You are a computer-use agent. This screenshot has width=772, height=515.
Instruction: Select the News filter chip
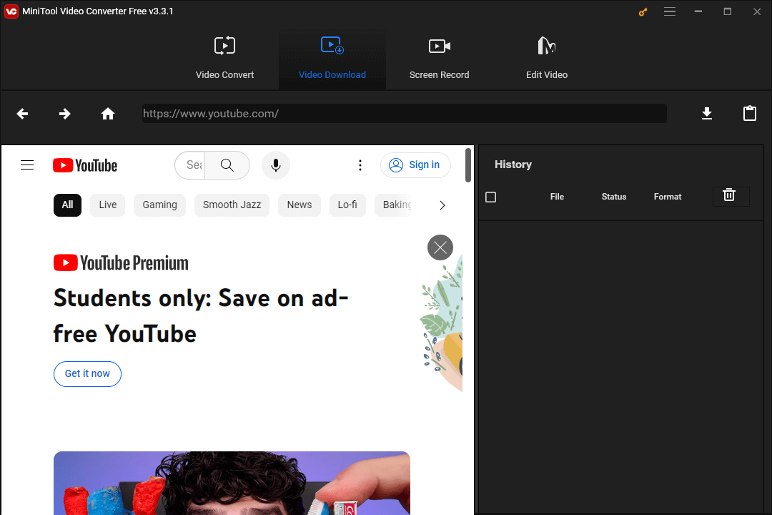tap(300, 205)
